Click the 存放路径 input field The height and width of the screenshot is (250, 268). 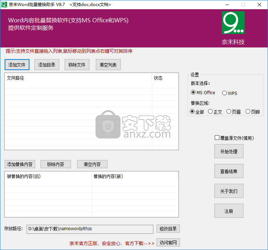(x=90, y=229)
